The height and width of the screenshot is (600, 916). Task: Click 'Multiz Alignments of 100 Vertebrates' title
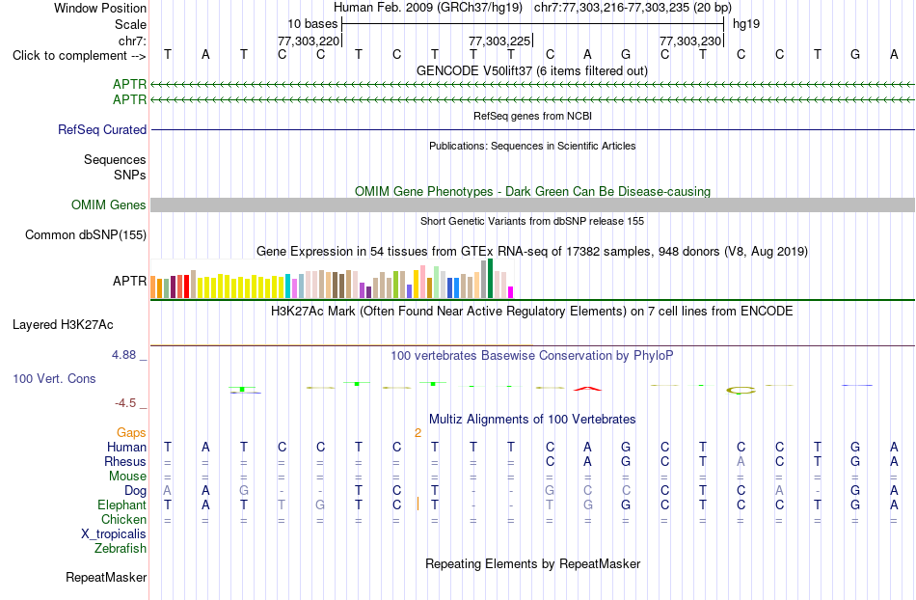(532, 419)
